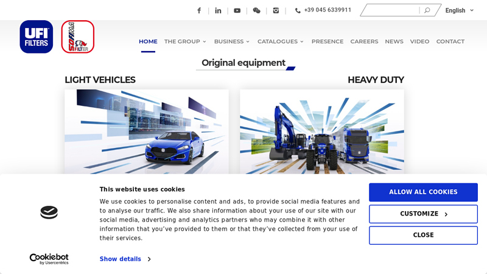Screen dimensions: 487x274
Task: Click the search magnifier icon
Action: pyautogui.click(x=427, y=10)
